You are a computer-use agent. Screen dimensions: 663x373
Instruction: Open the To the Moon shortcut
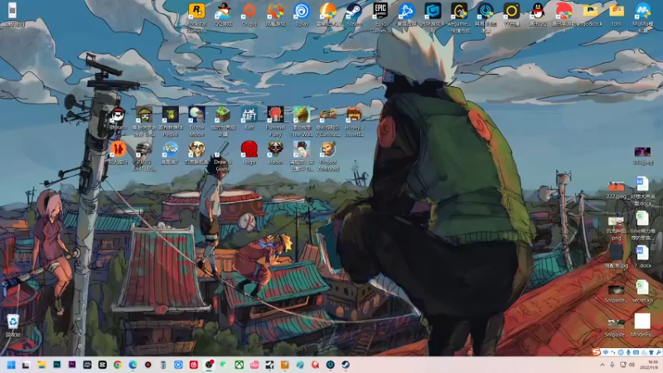pyautogui.click(x=196, y=115)
